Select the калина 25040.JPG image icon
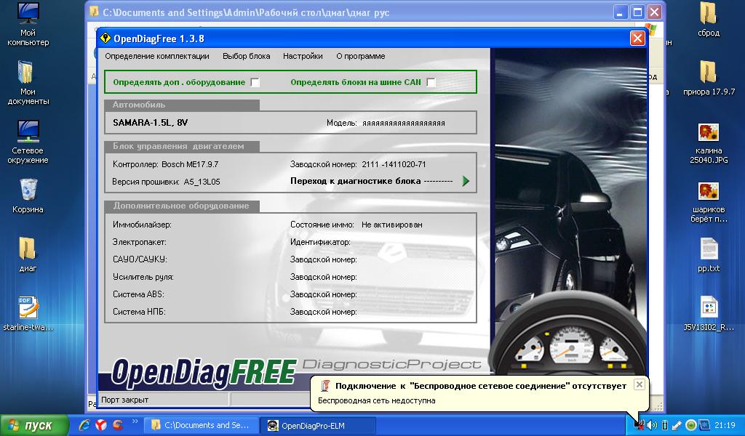 click(709, 142)
